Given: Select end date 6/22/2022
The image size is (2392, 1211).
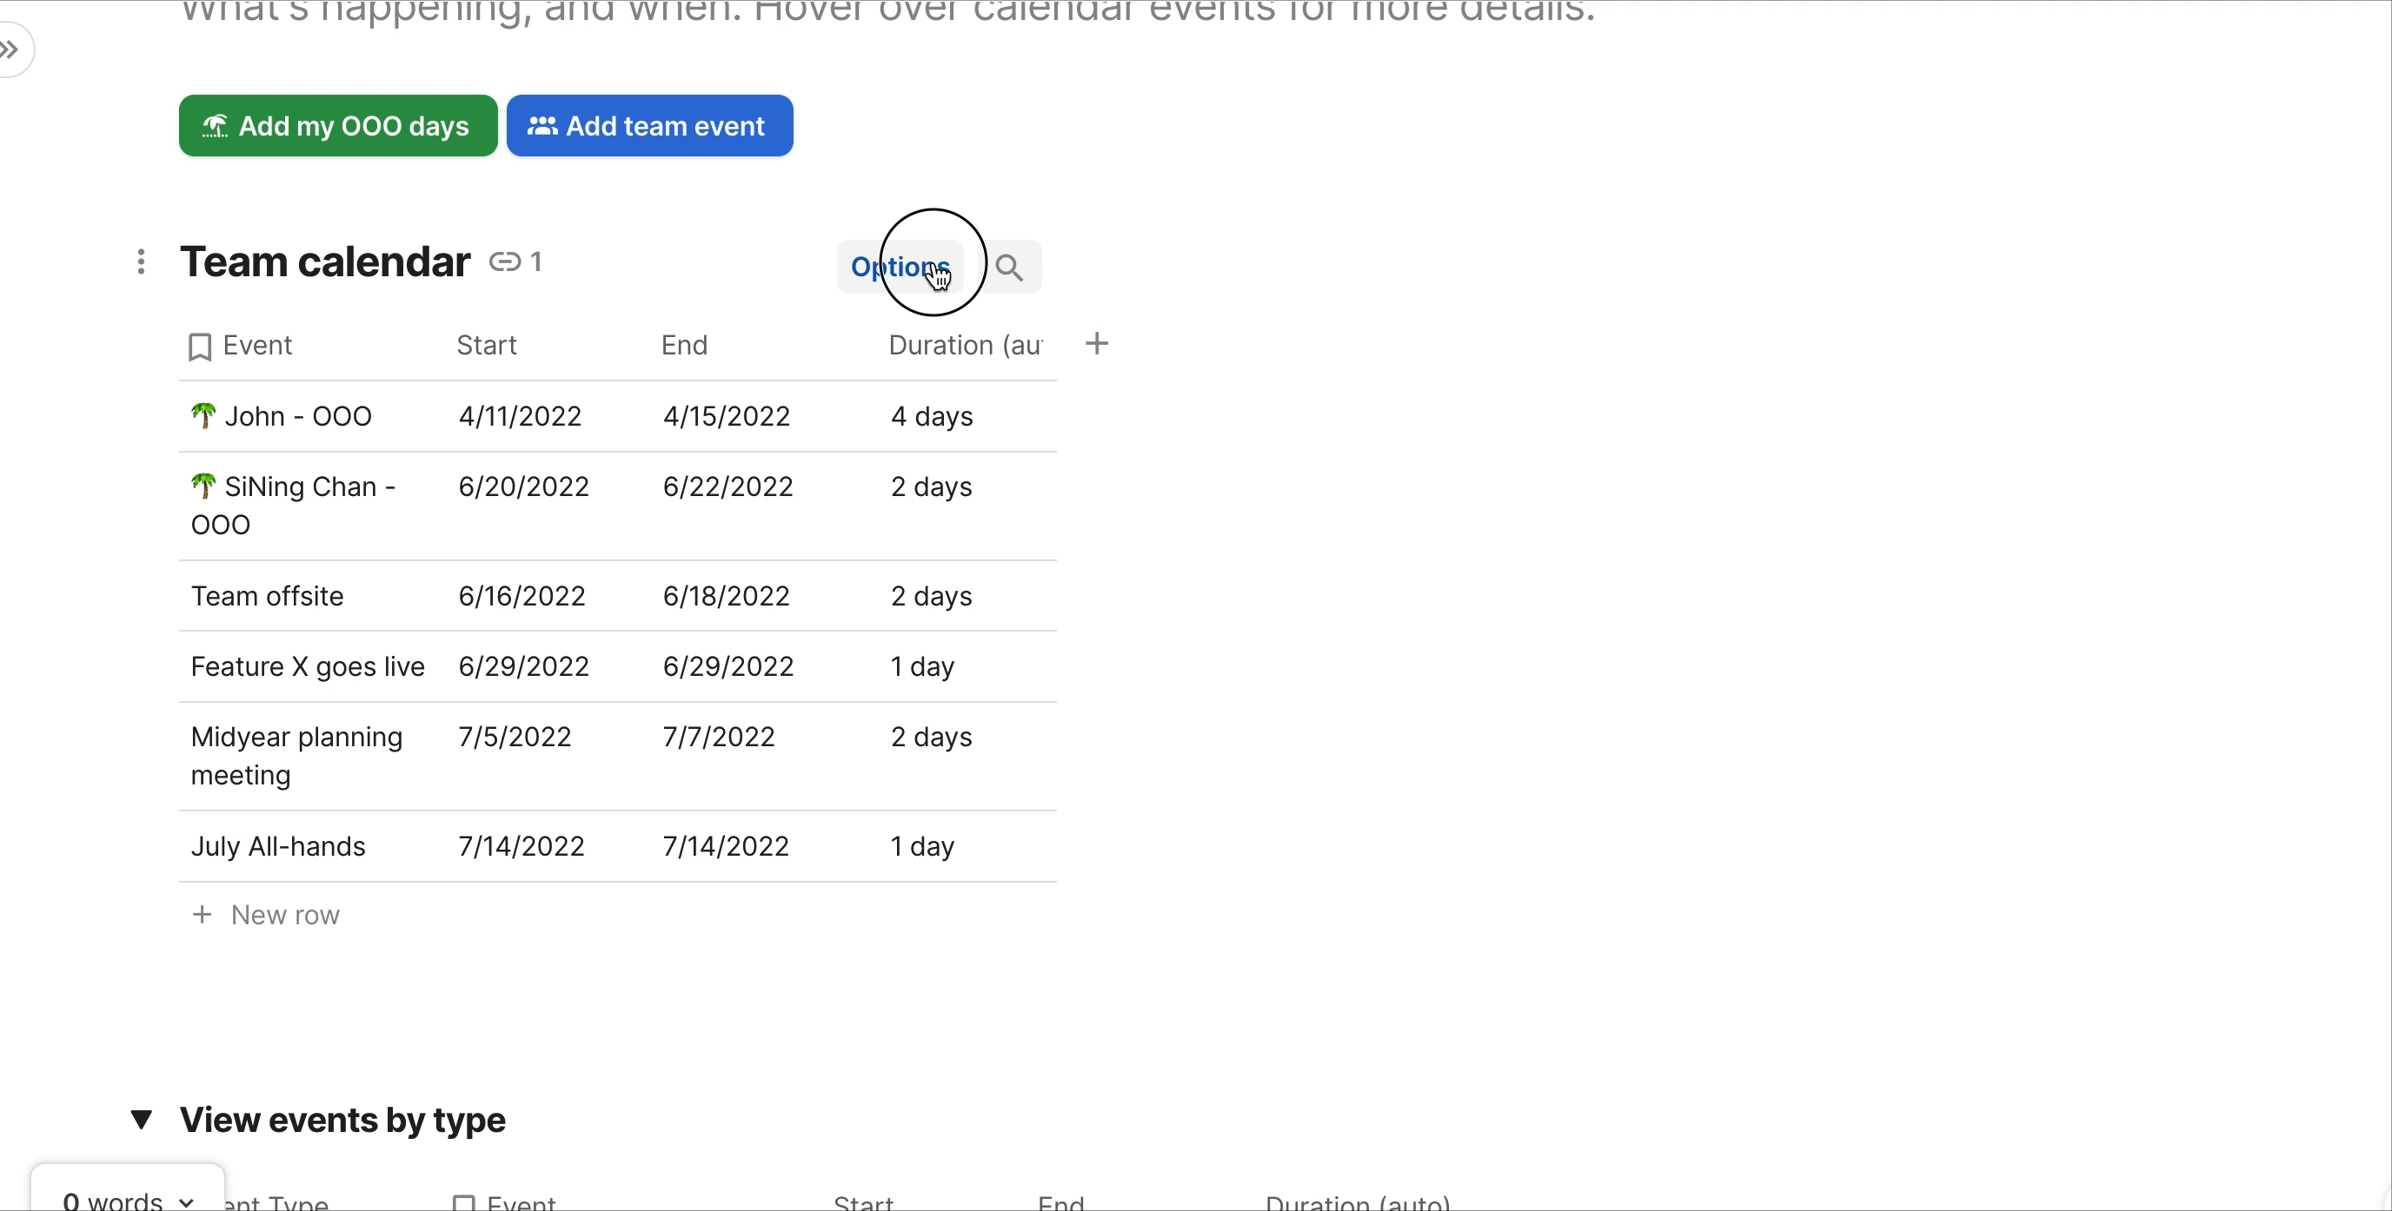Looking at the screenshot, I should 728,486.
